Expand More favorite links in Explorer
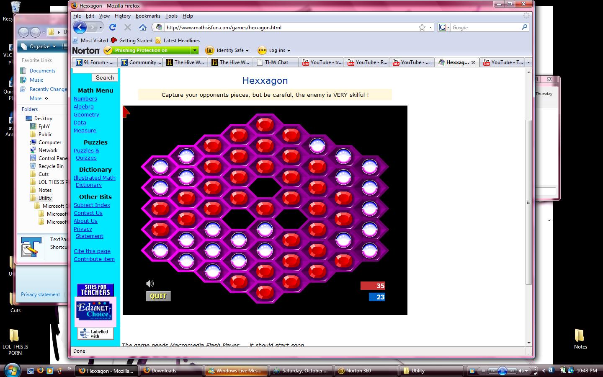The image size is (603, 377). 39,98
